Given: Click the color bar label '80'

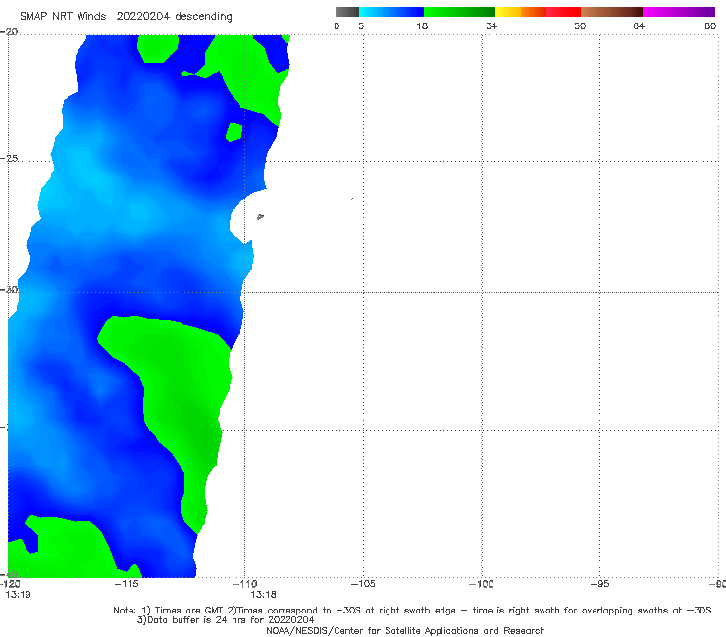Looking at the screenshot, I should tap(710, 26).
